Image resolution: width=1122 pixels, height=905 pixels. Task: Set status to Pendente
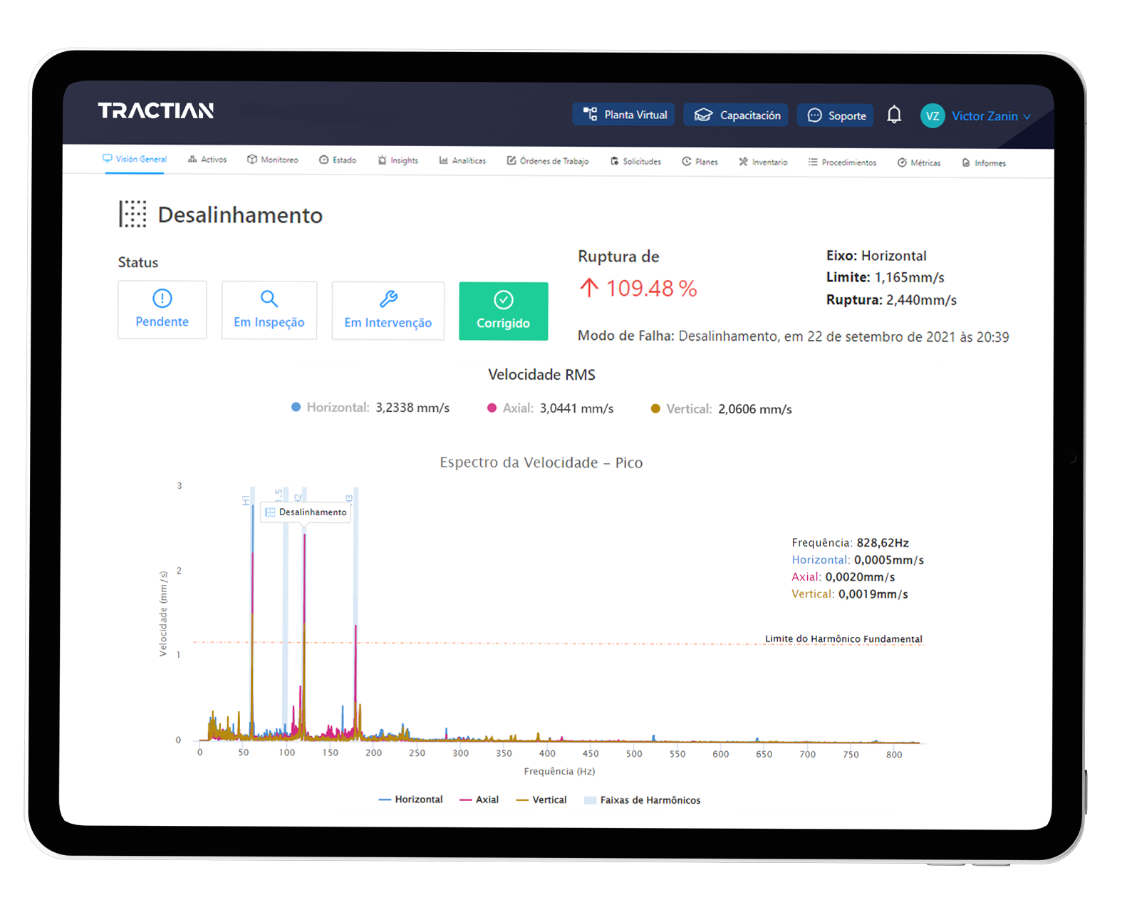(162, 309)
